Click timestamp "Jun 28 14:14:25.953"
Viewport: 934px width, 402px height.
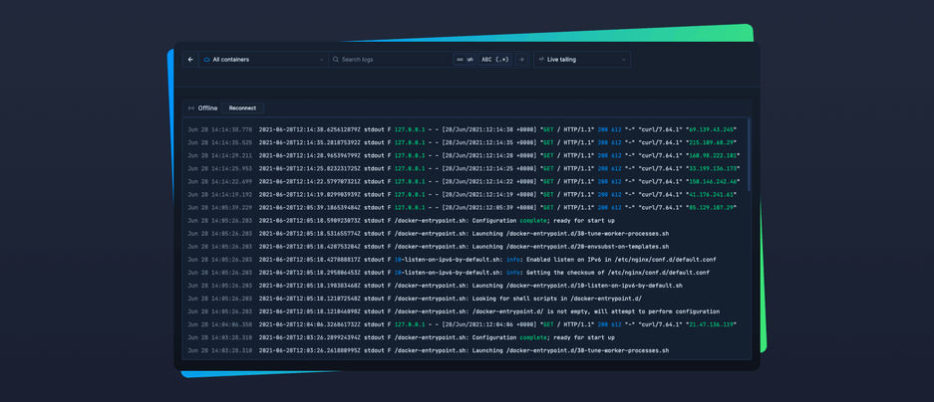coord(220,168)
